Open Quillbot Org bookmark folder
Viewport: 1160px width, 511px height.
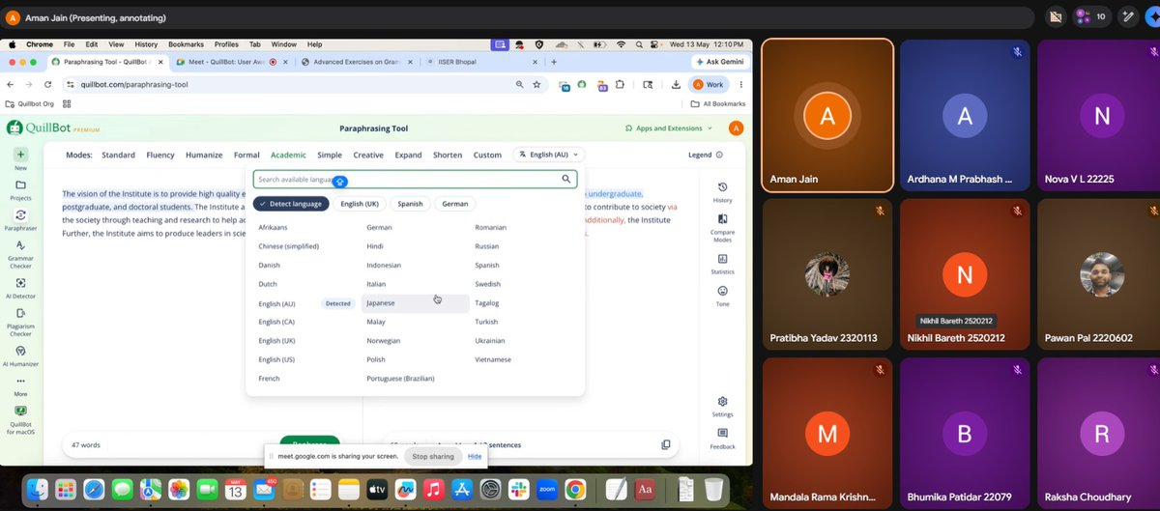(x=29, y=103)
